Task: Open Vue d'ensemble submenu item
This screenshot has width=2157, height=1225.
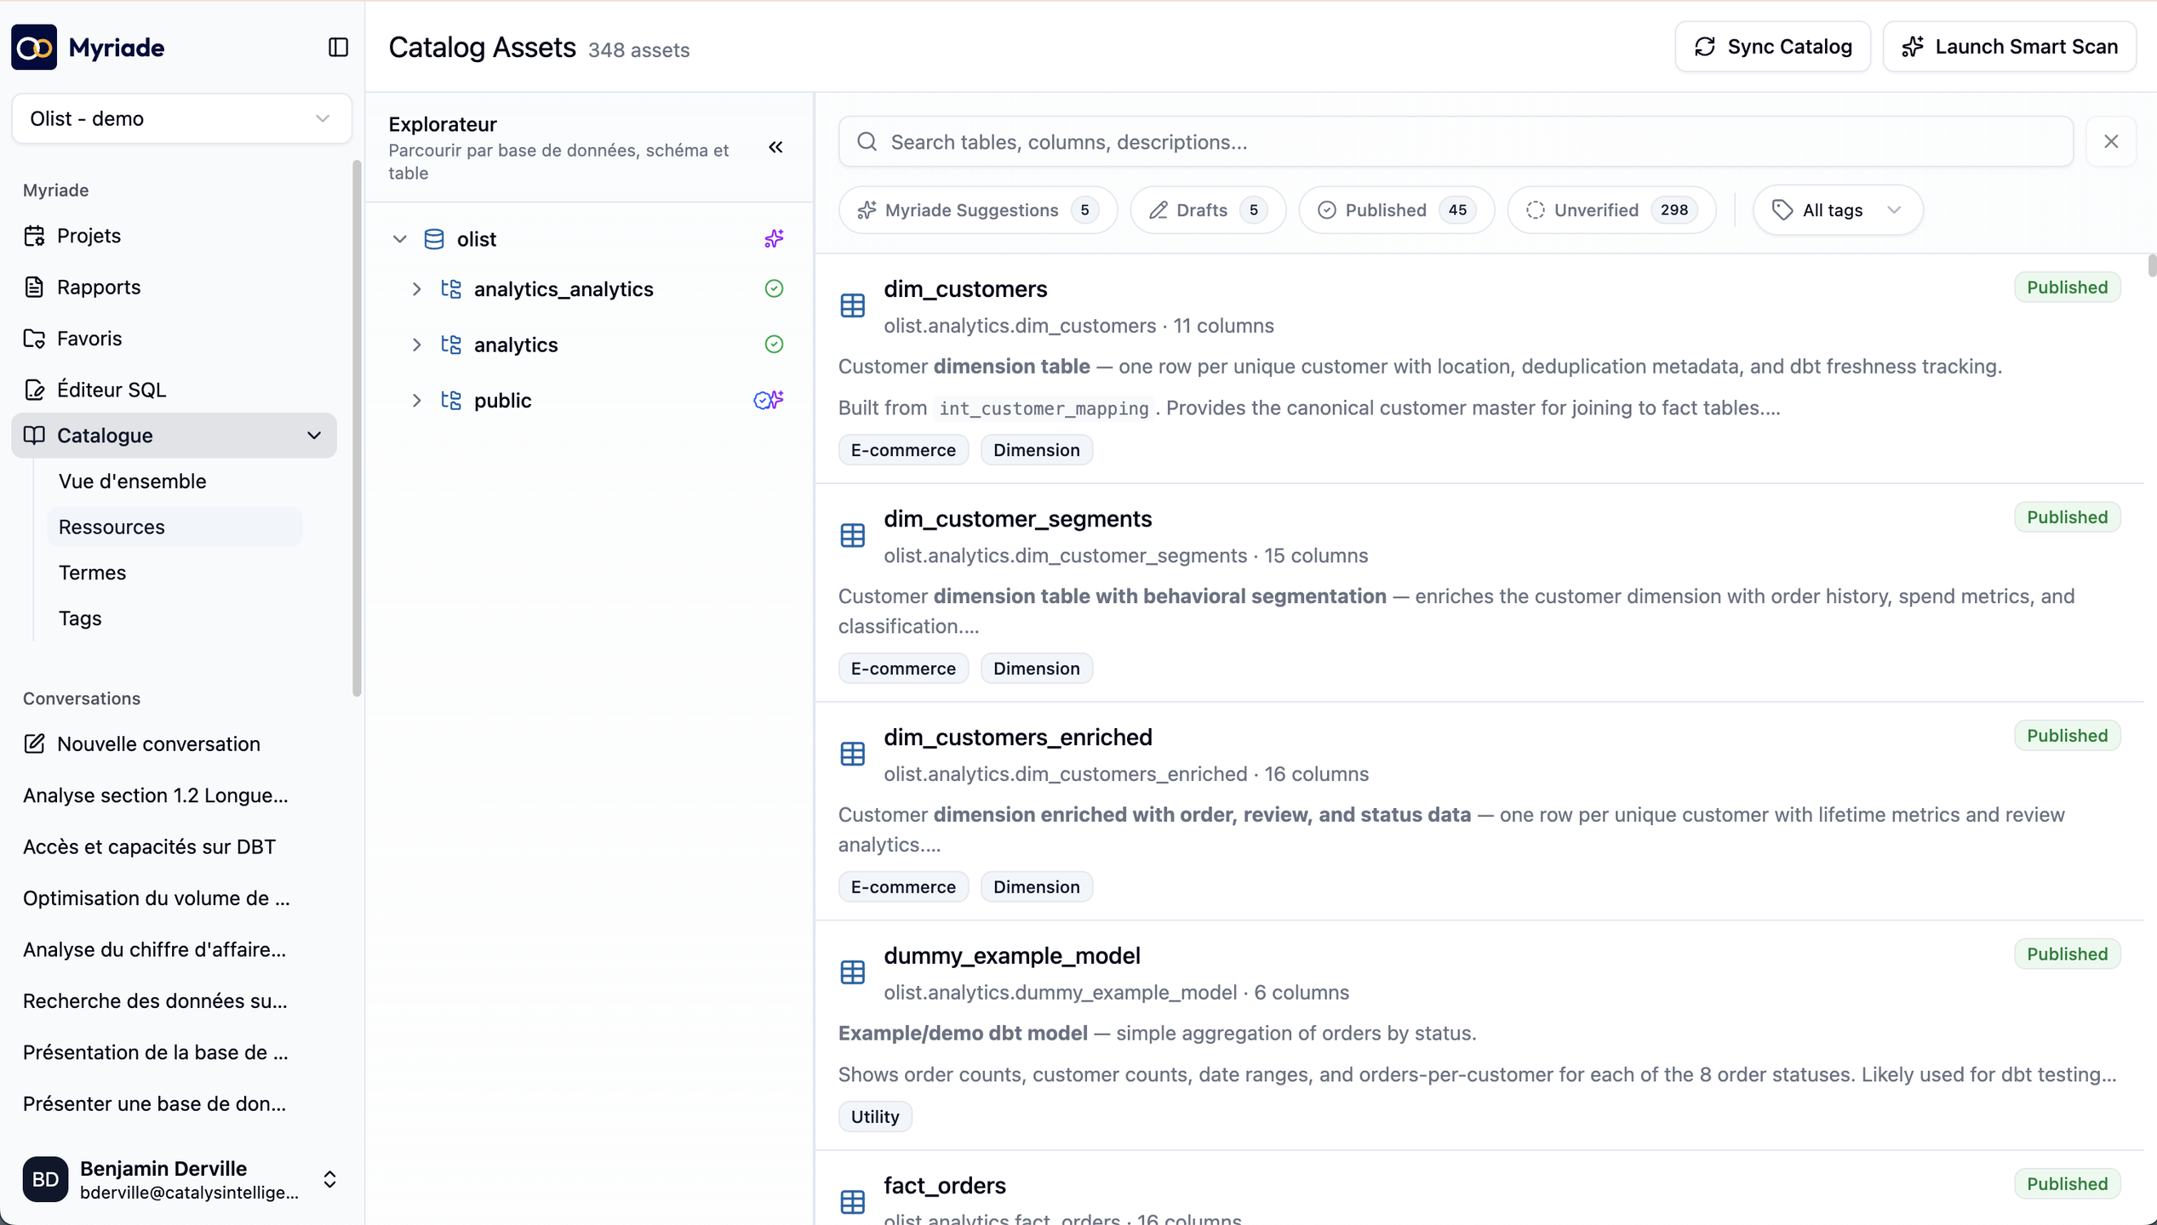Action: (175, 481)
